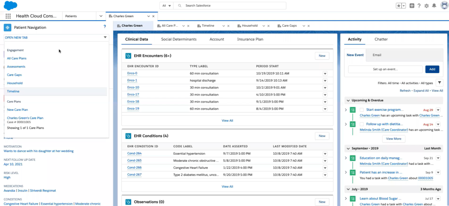Open the user avatar profile menu
The width and height of the screenshot is (449, 206).
click(x=445, y=6)
